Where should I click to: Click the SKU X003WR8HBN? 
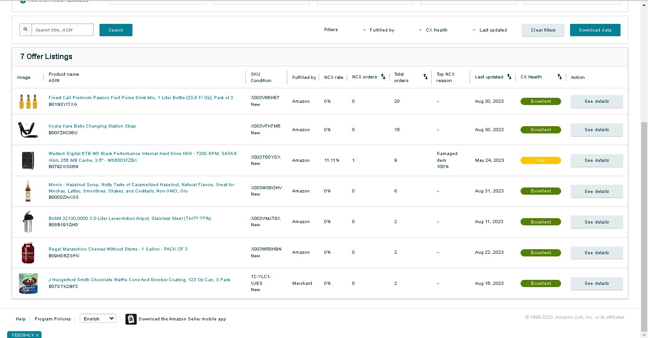tap(266, 249)
